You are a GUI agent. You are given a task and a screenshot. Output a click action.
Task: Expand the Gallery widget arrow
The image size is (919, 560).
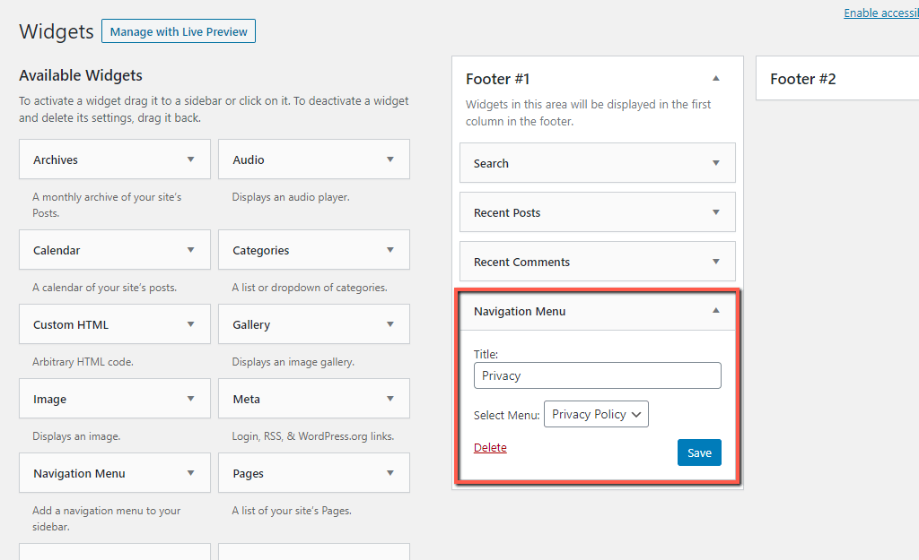pos(390,324)
